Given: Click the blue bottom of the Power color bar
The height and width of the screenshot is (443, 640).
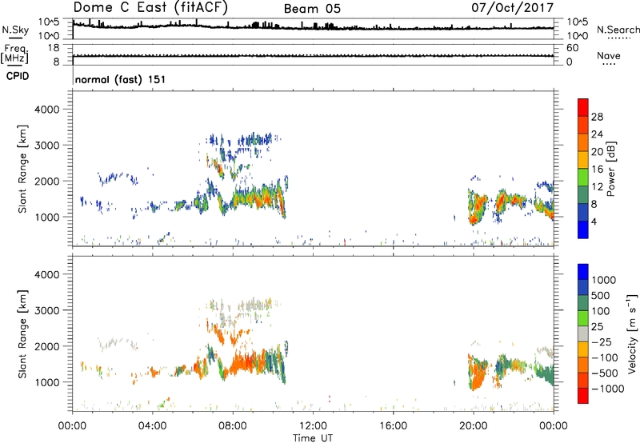Looking at the screenshot, I should [583, 229].
